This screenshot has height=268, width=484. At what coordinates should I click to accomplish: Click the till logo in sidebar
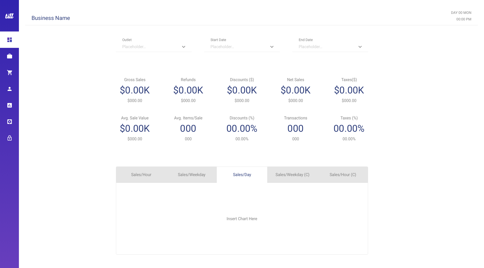9,16
